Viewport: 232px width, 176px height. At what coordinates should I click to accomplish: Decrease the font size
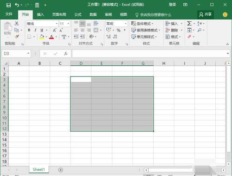click(61, 30)
